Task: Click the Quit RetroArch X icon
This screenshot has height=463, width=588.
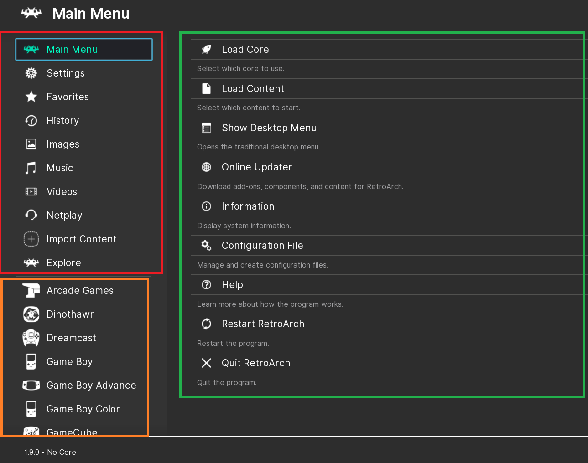Action: click(207, 363)
